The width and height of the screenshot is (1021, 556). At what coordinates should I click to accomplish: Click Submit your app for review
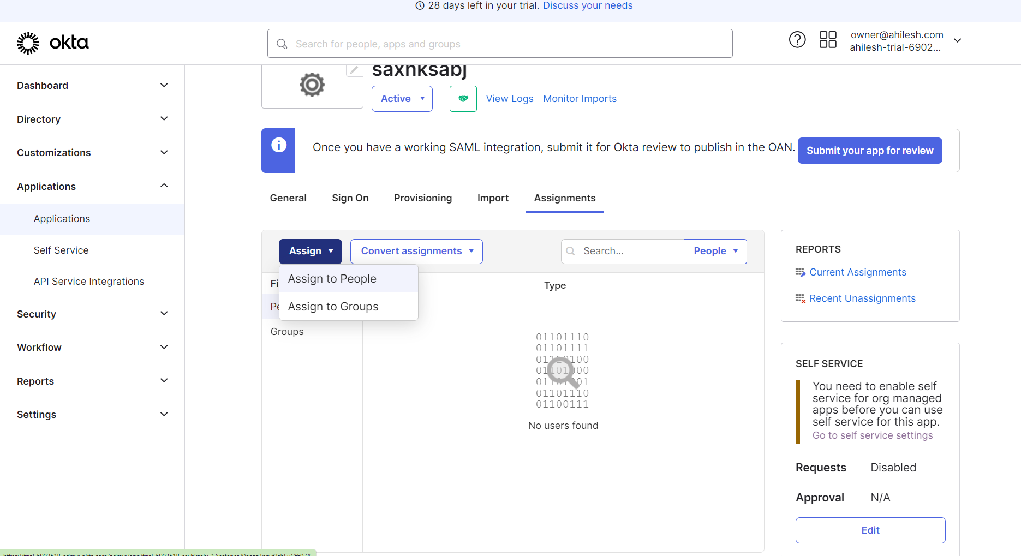[870, 151]
